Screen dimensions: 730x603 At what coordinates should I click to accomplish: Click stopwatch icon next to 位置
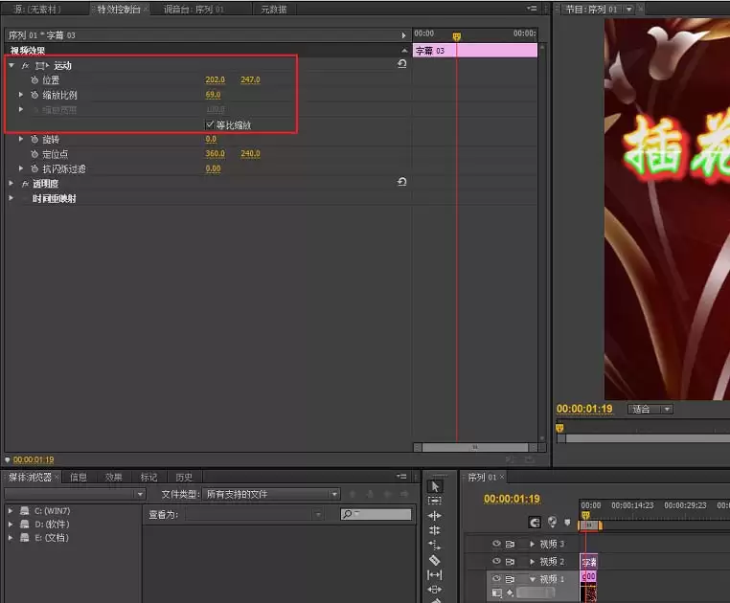point(34,80)
